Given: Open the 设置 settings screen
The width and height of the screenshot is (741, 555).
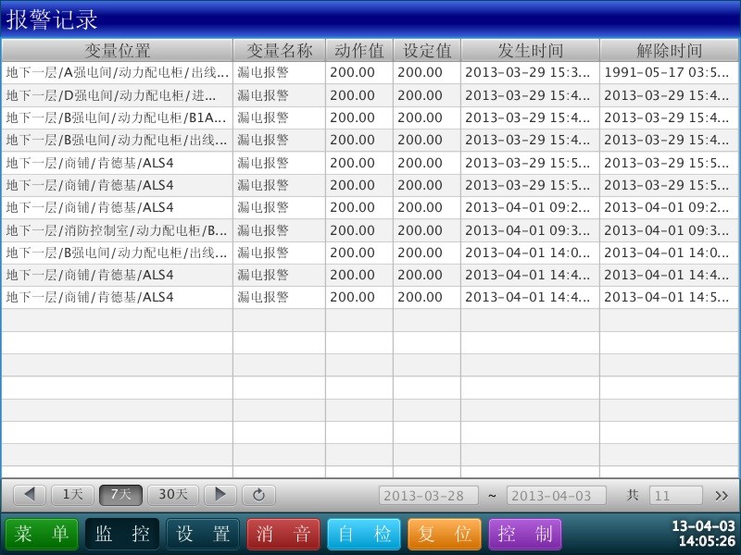Looking at the screenshot, I should point(203,534).
